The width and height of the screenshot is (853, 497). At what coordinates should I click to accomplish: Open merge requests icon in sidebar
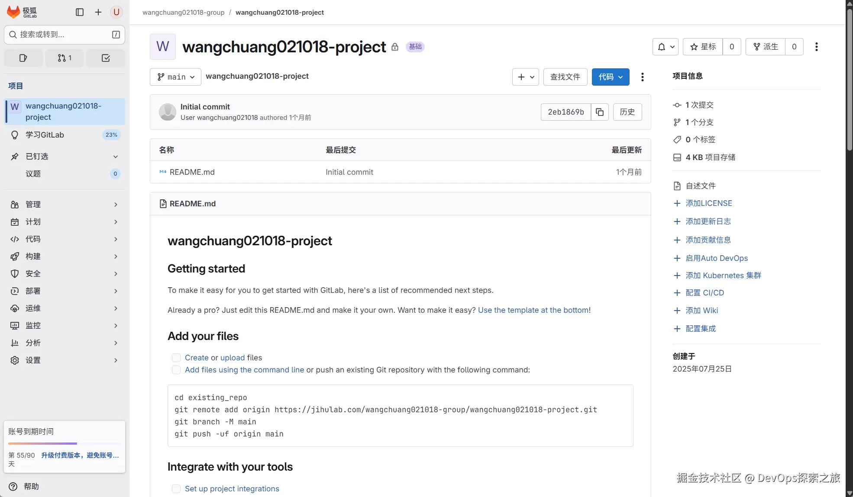click(65, 58)
